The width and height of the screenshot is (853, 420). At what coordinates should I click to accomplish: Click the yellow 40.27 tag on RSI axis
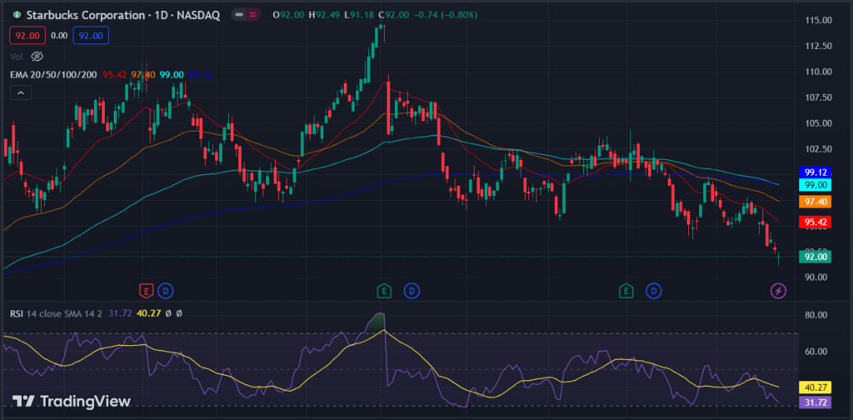click(816, 387)
